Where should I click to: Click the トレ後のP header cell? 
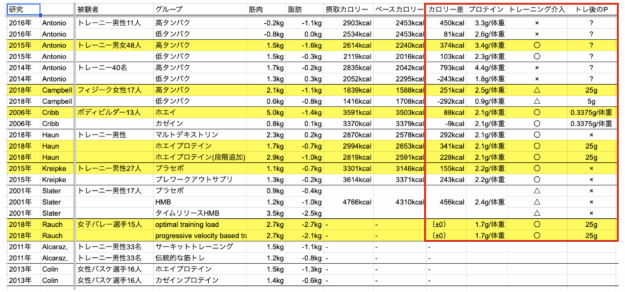590,10
